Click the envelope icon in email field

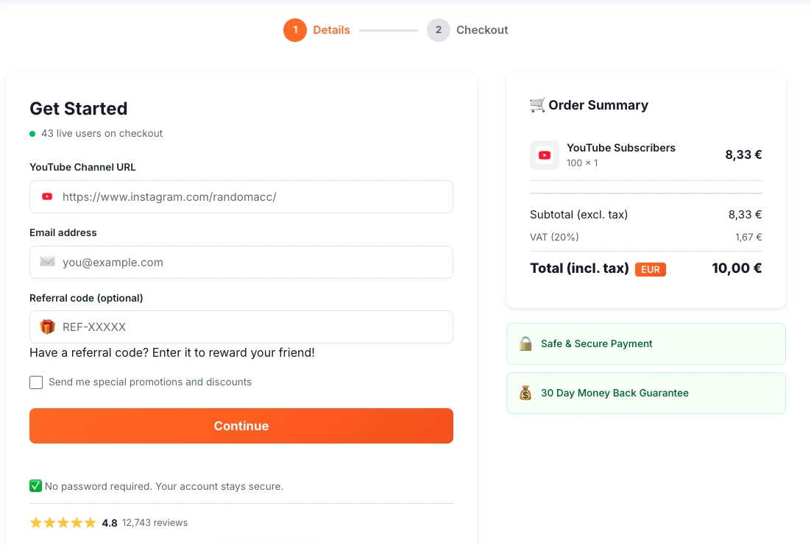(x=48, y=262)
